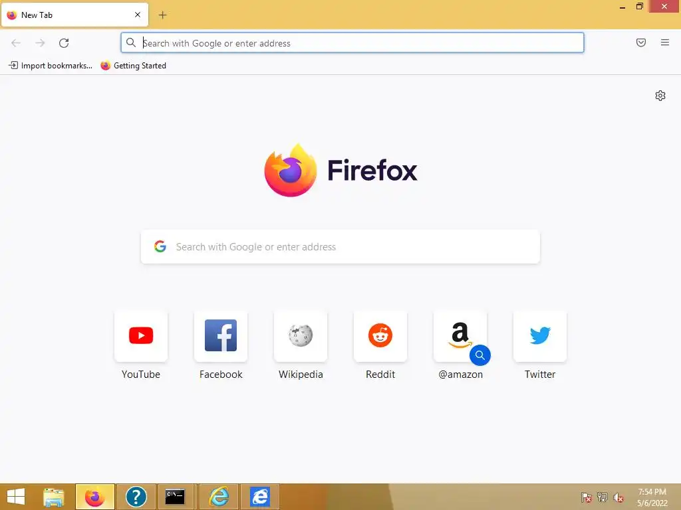Click the network tray icon
Viewport: 681px width, 510px height.
point(603,497)
